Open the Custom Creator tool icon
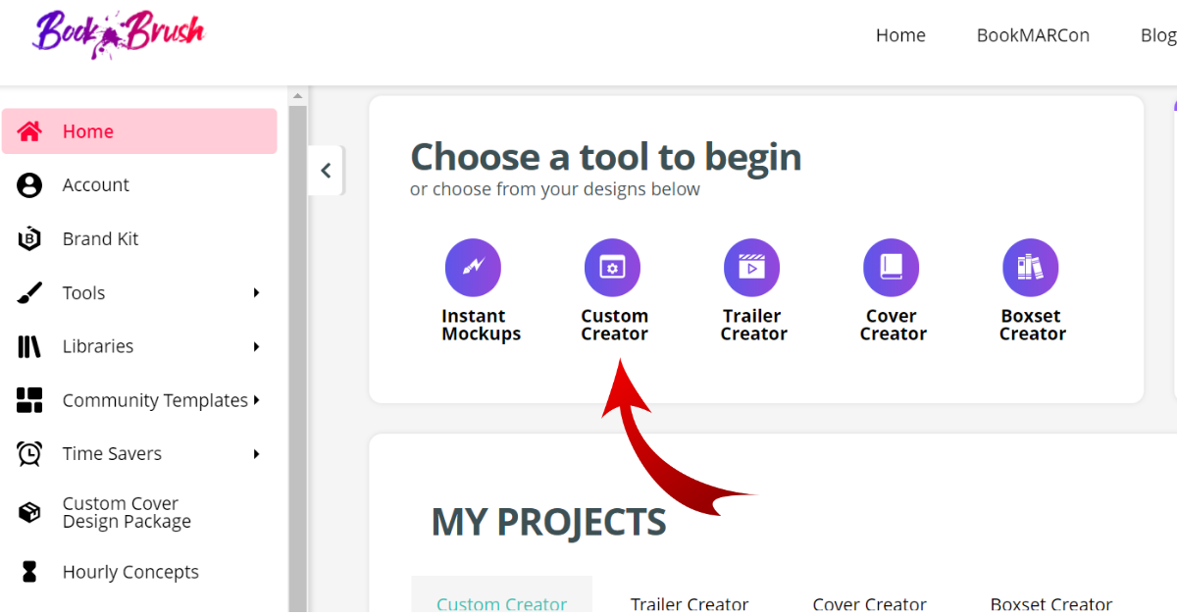Viewport: 1177px width, 616px height. point(612,267)
